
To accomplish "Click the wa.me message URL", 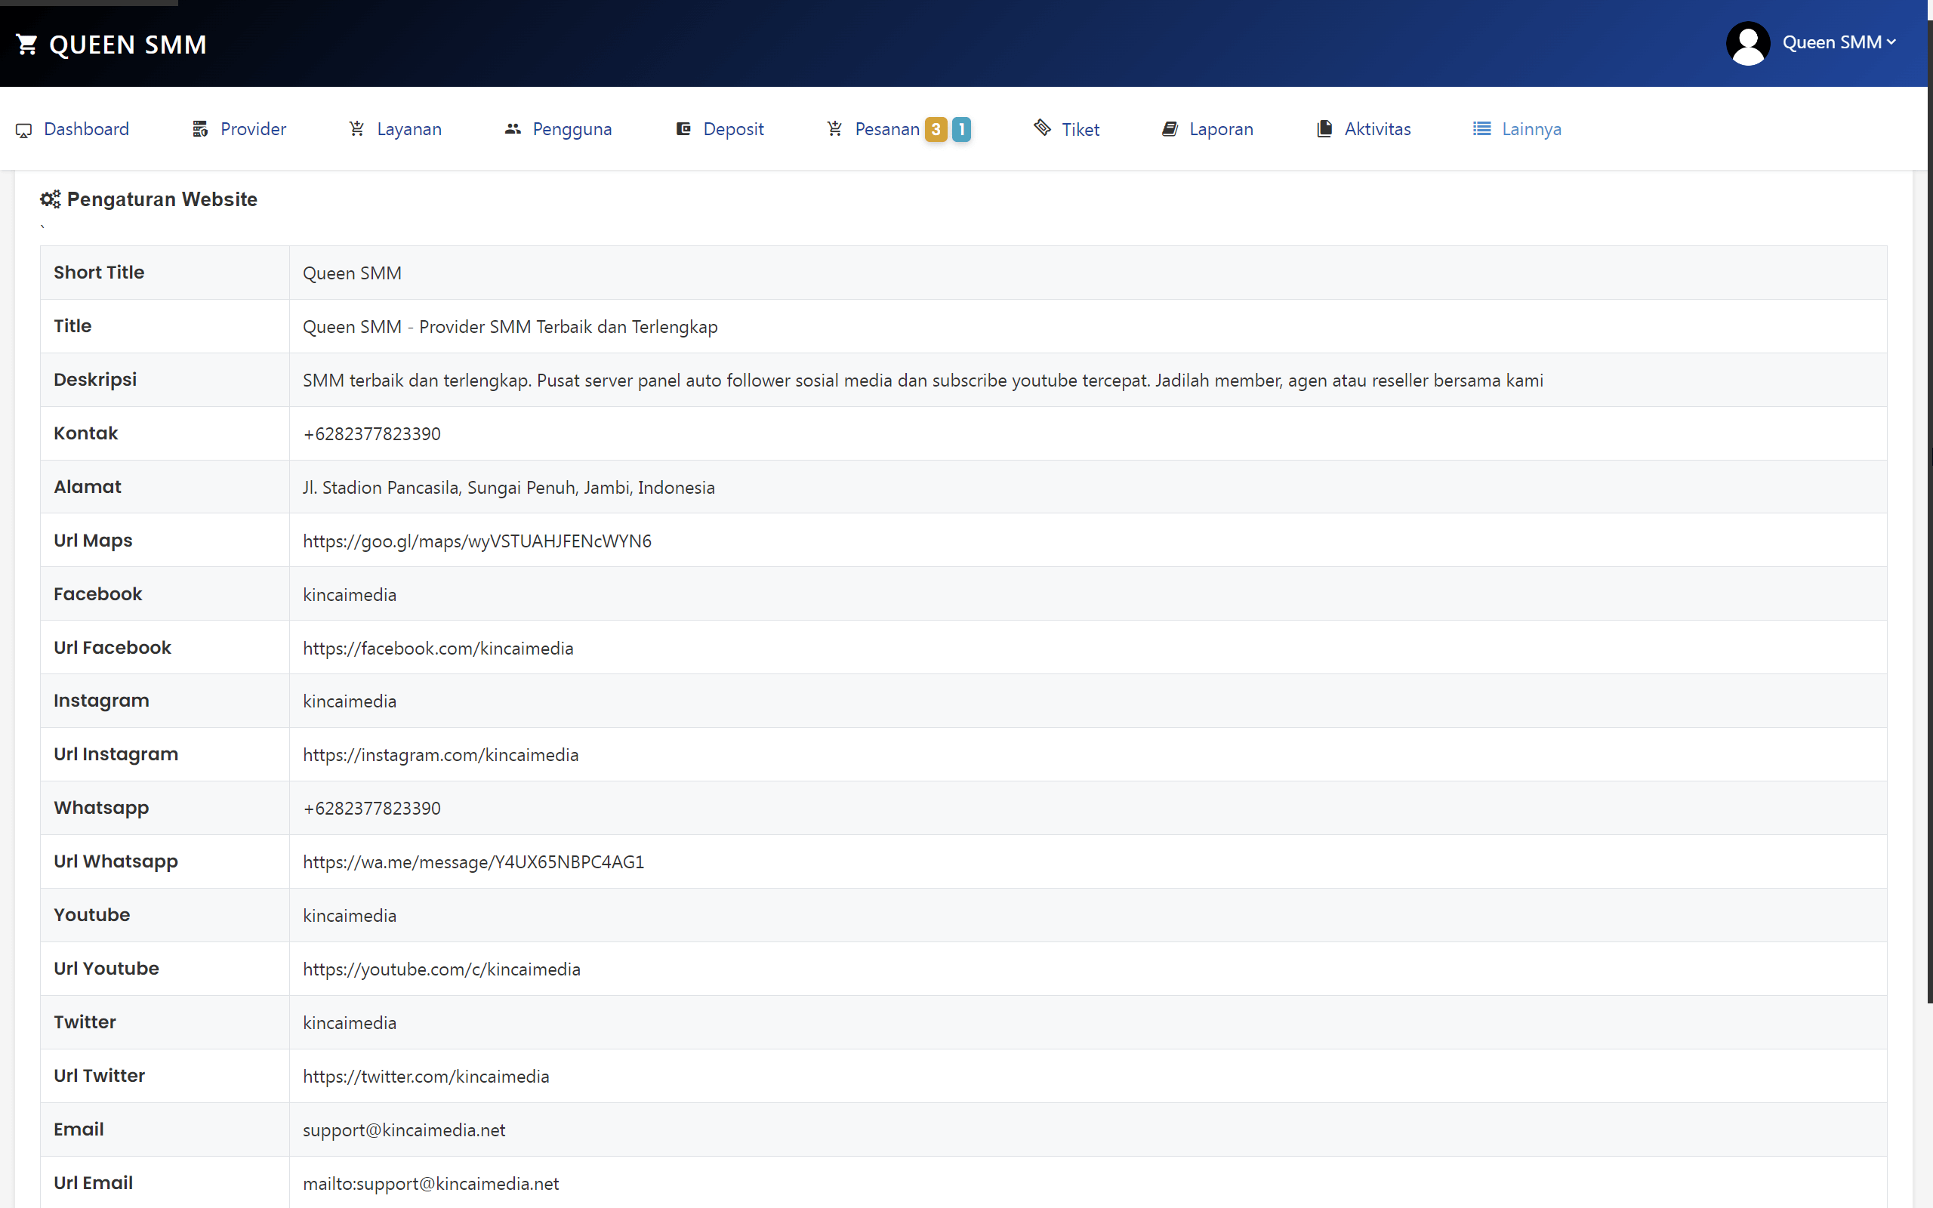I will pos(473,862).
